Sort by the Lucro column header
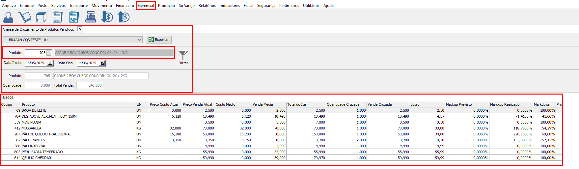 427,104
